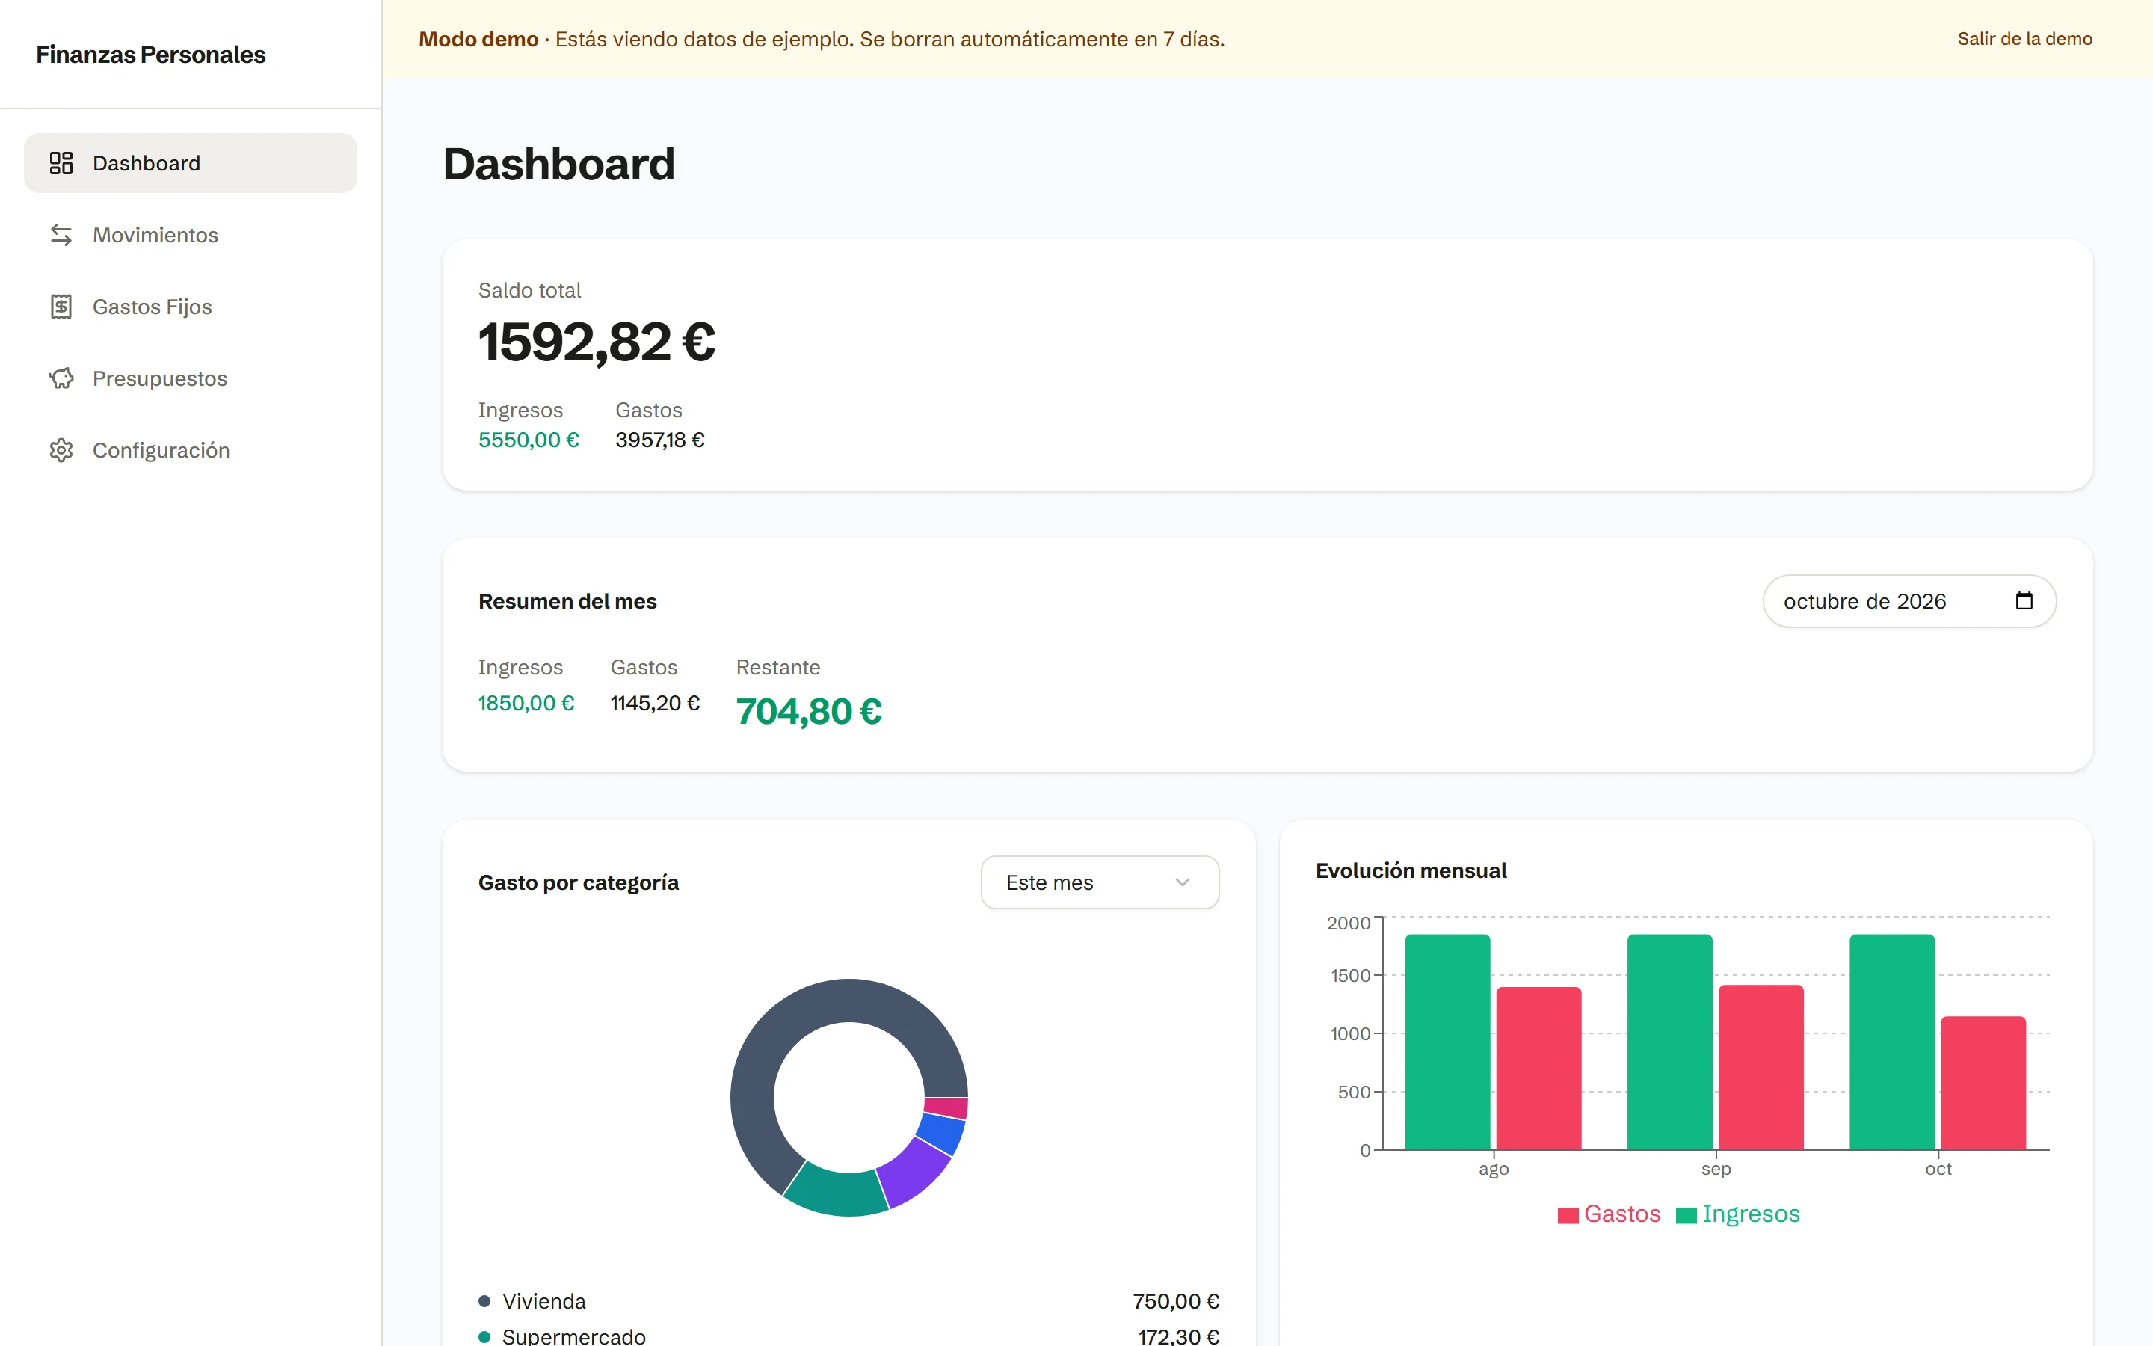This screenshot has width=2153, height=1346.
Task: Toggle Gastos series in chart legend
Action: coord(1609,1214)
